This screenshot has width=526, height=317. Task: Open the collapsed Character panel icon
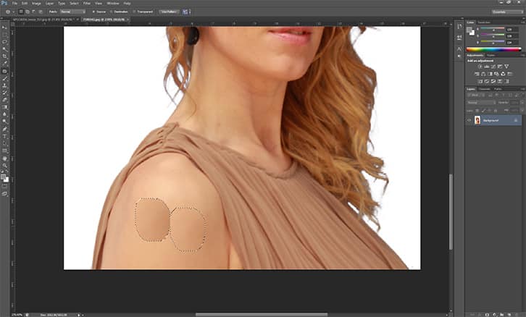459,49
